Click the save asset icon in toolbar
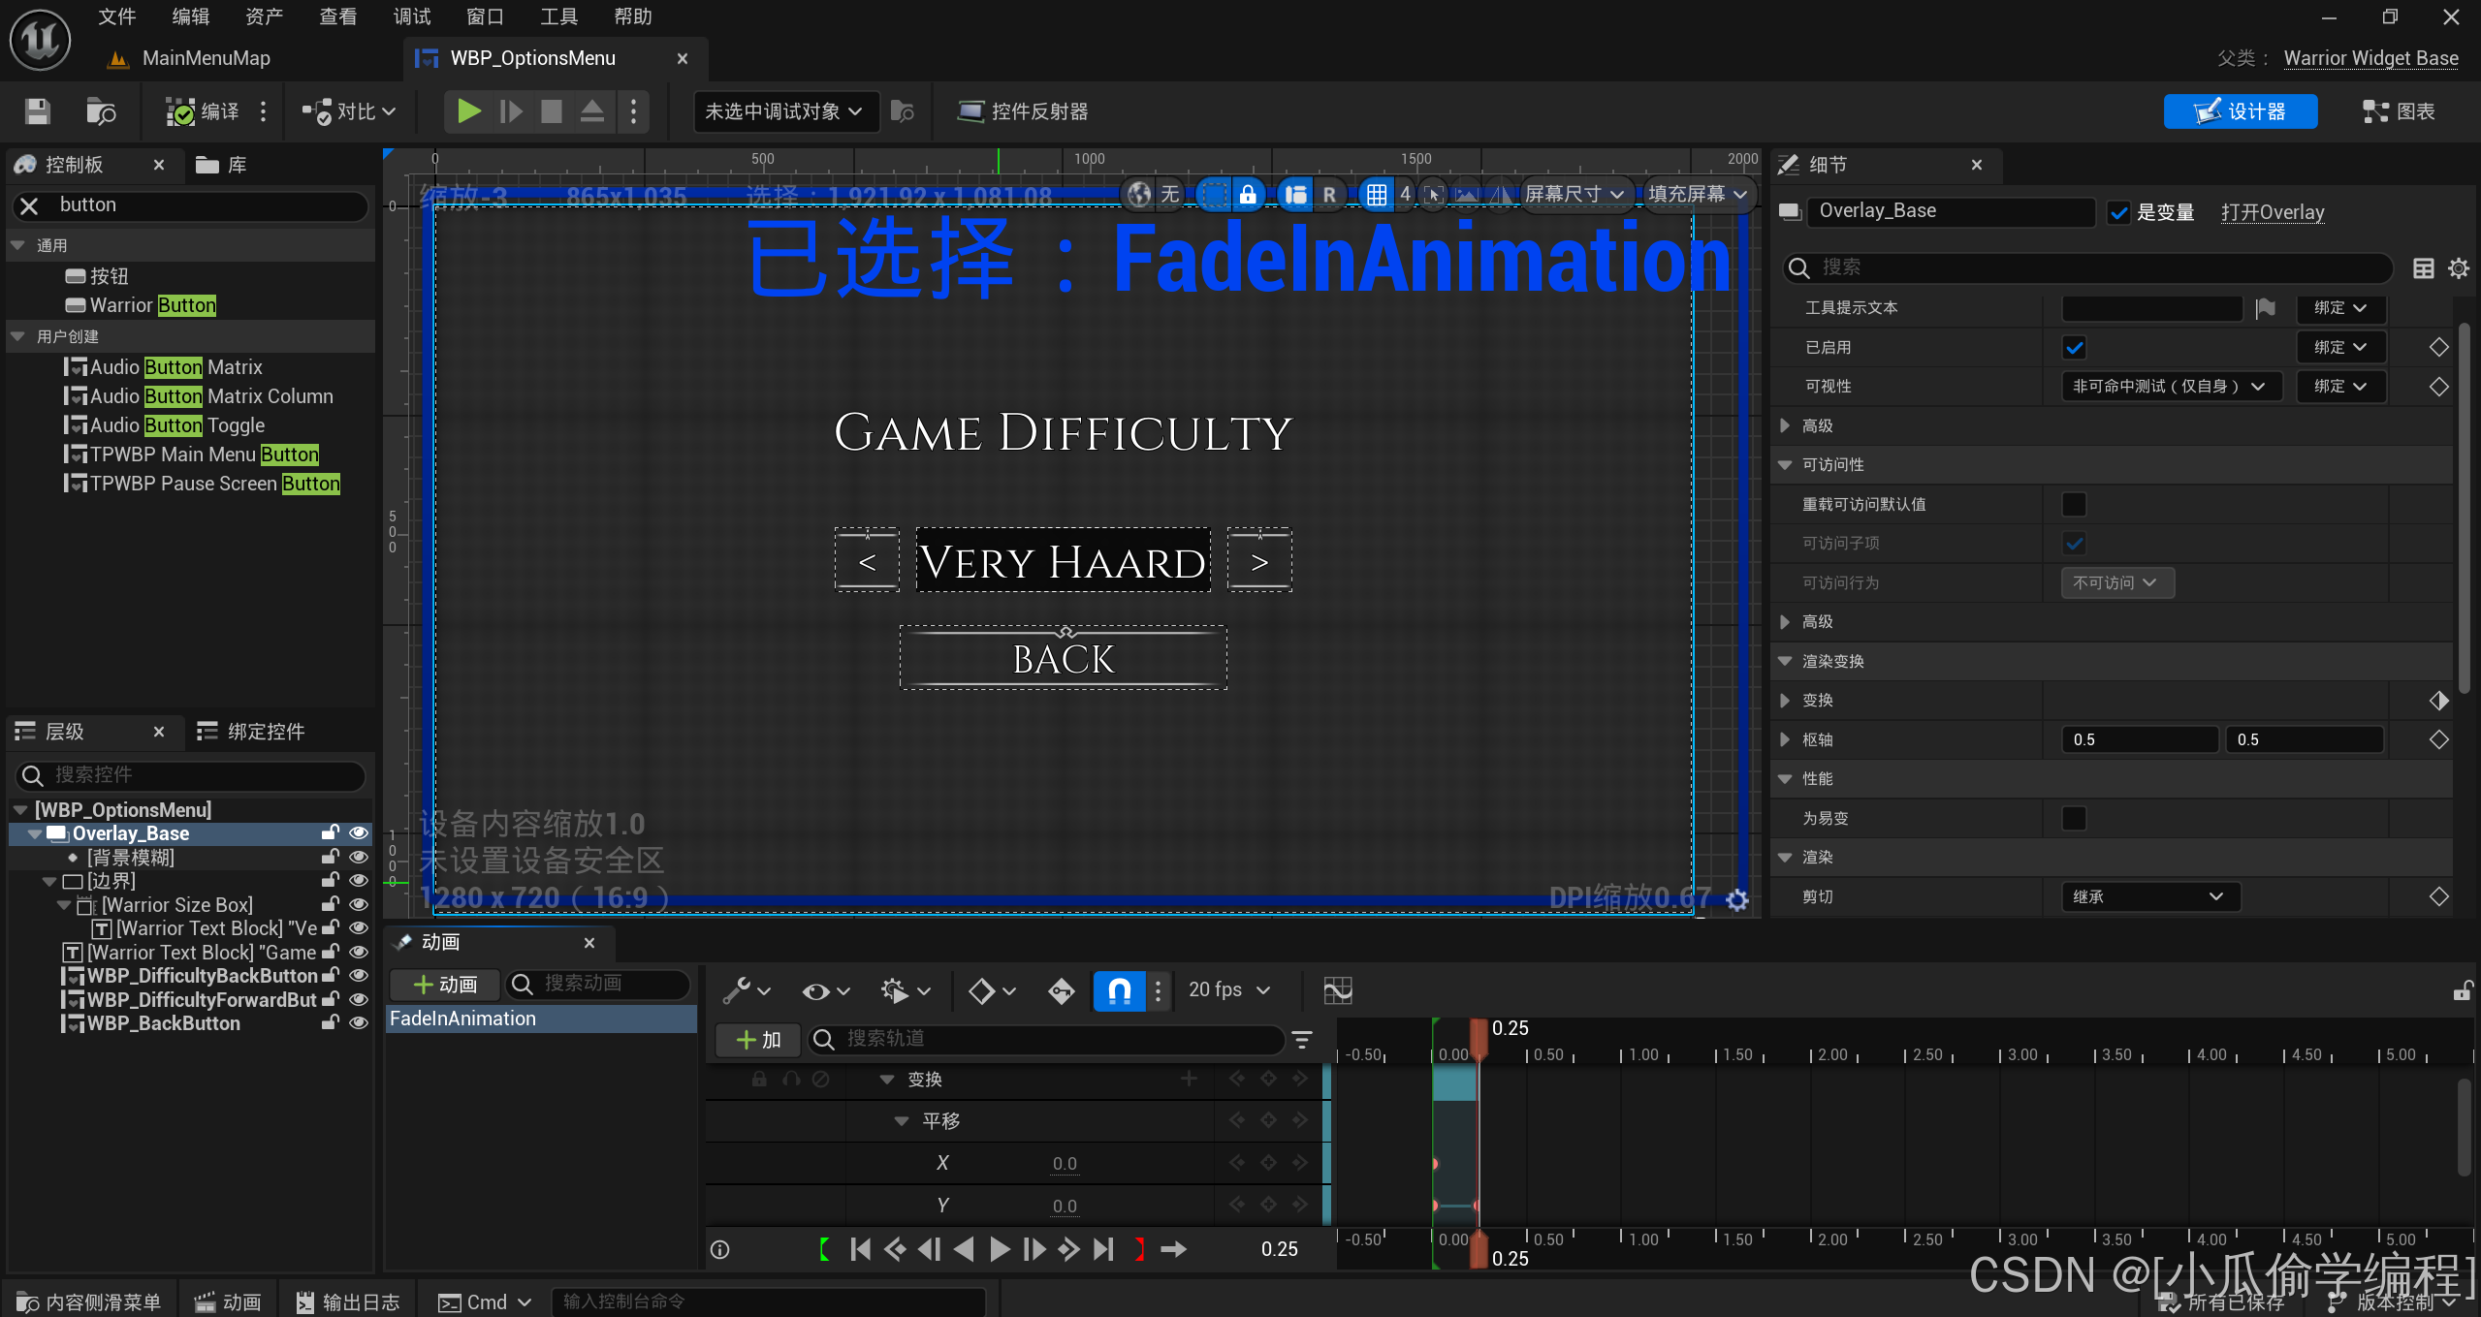This screenshot has width=2481, height=1317. [37, 111]
